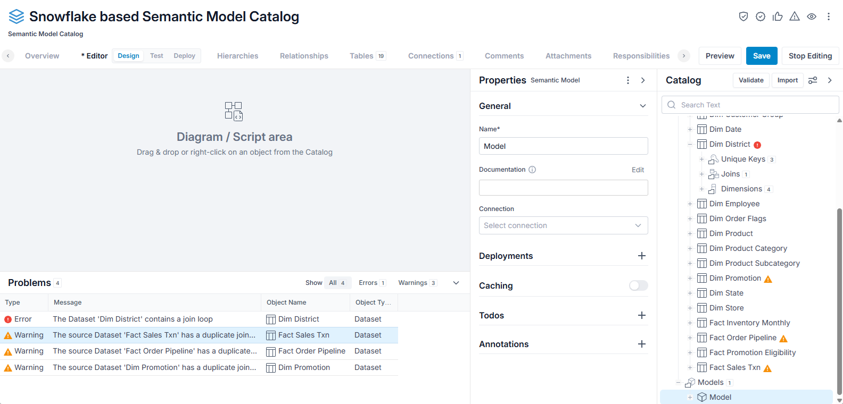This screenshot has height=404, width=843.
Task: Expand the Dim Employee tree node
Action: coord(690,204)
